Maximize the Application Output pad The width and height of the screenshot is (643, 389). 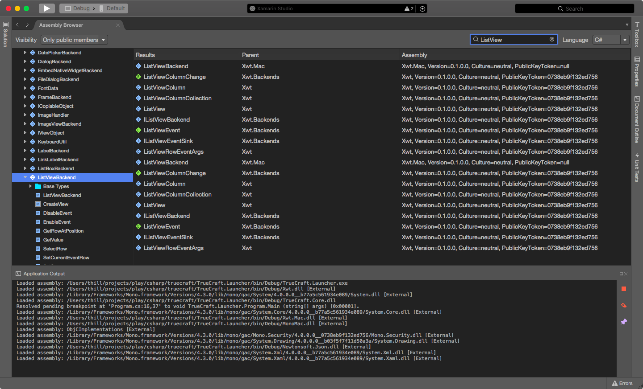point(621,274)
